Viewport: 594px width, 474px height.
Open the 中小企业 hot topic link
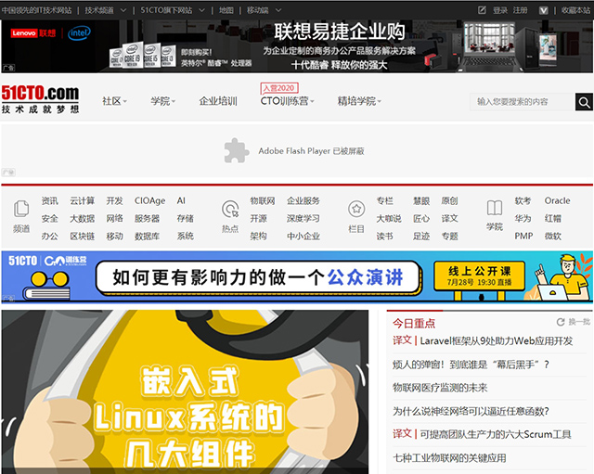pyautogui.click(x=303, y=237)
